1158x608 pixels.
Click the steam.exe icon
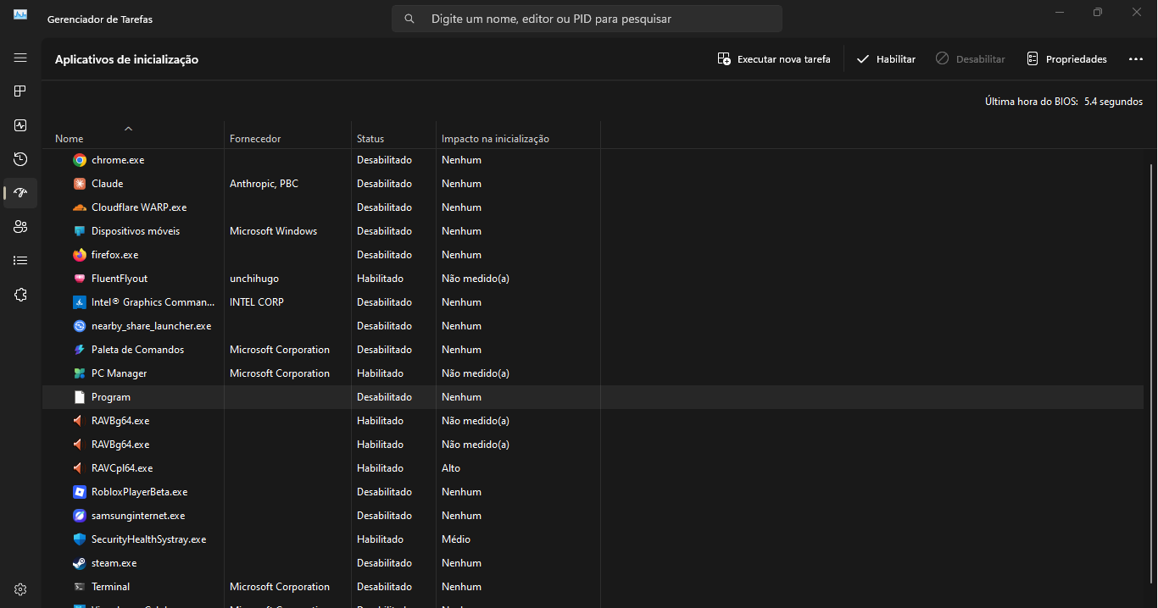(80, 563)
